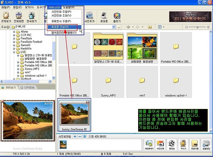Click the zoom in plus icon
Screen dimensions: 213x157
(x=208, y=27)
